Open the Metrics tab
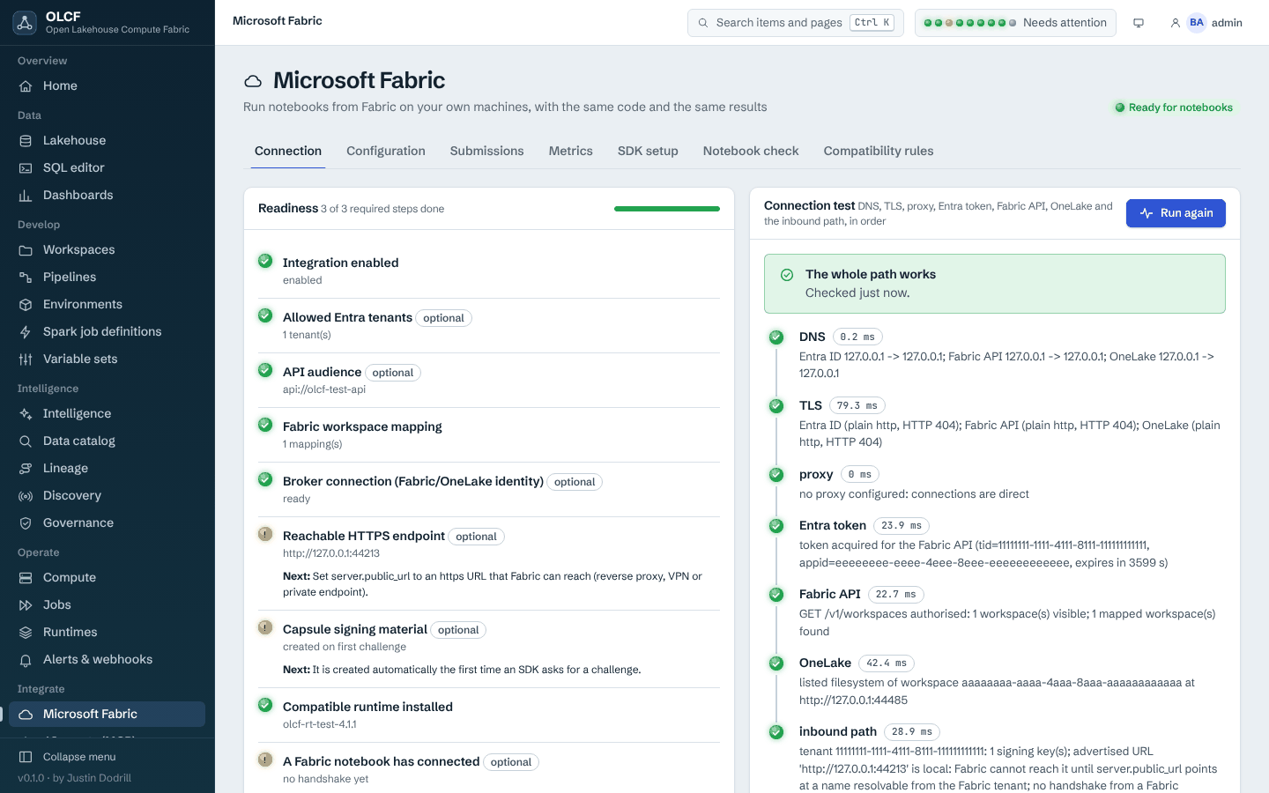This screenshot has width=1269, height=793. (x=571, y=151)
